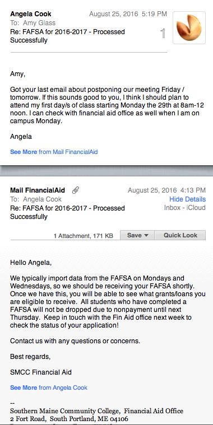Click the 4:13 PM date stamp

pyautogui.click(x=166, y=190)
